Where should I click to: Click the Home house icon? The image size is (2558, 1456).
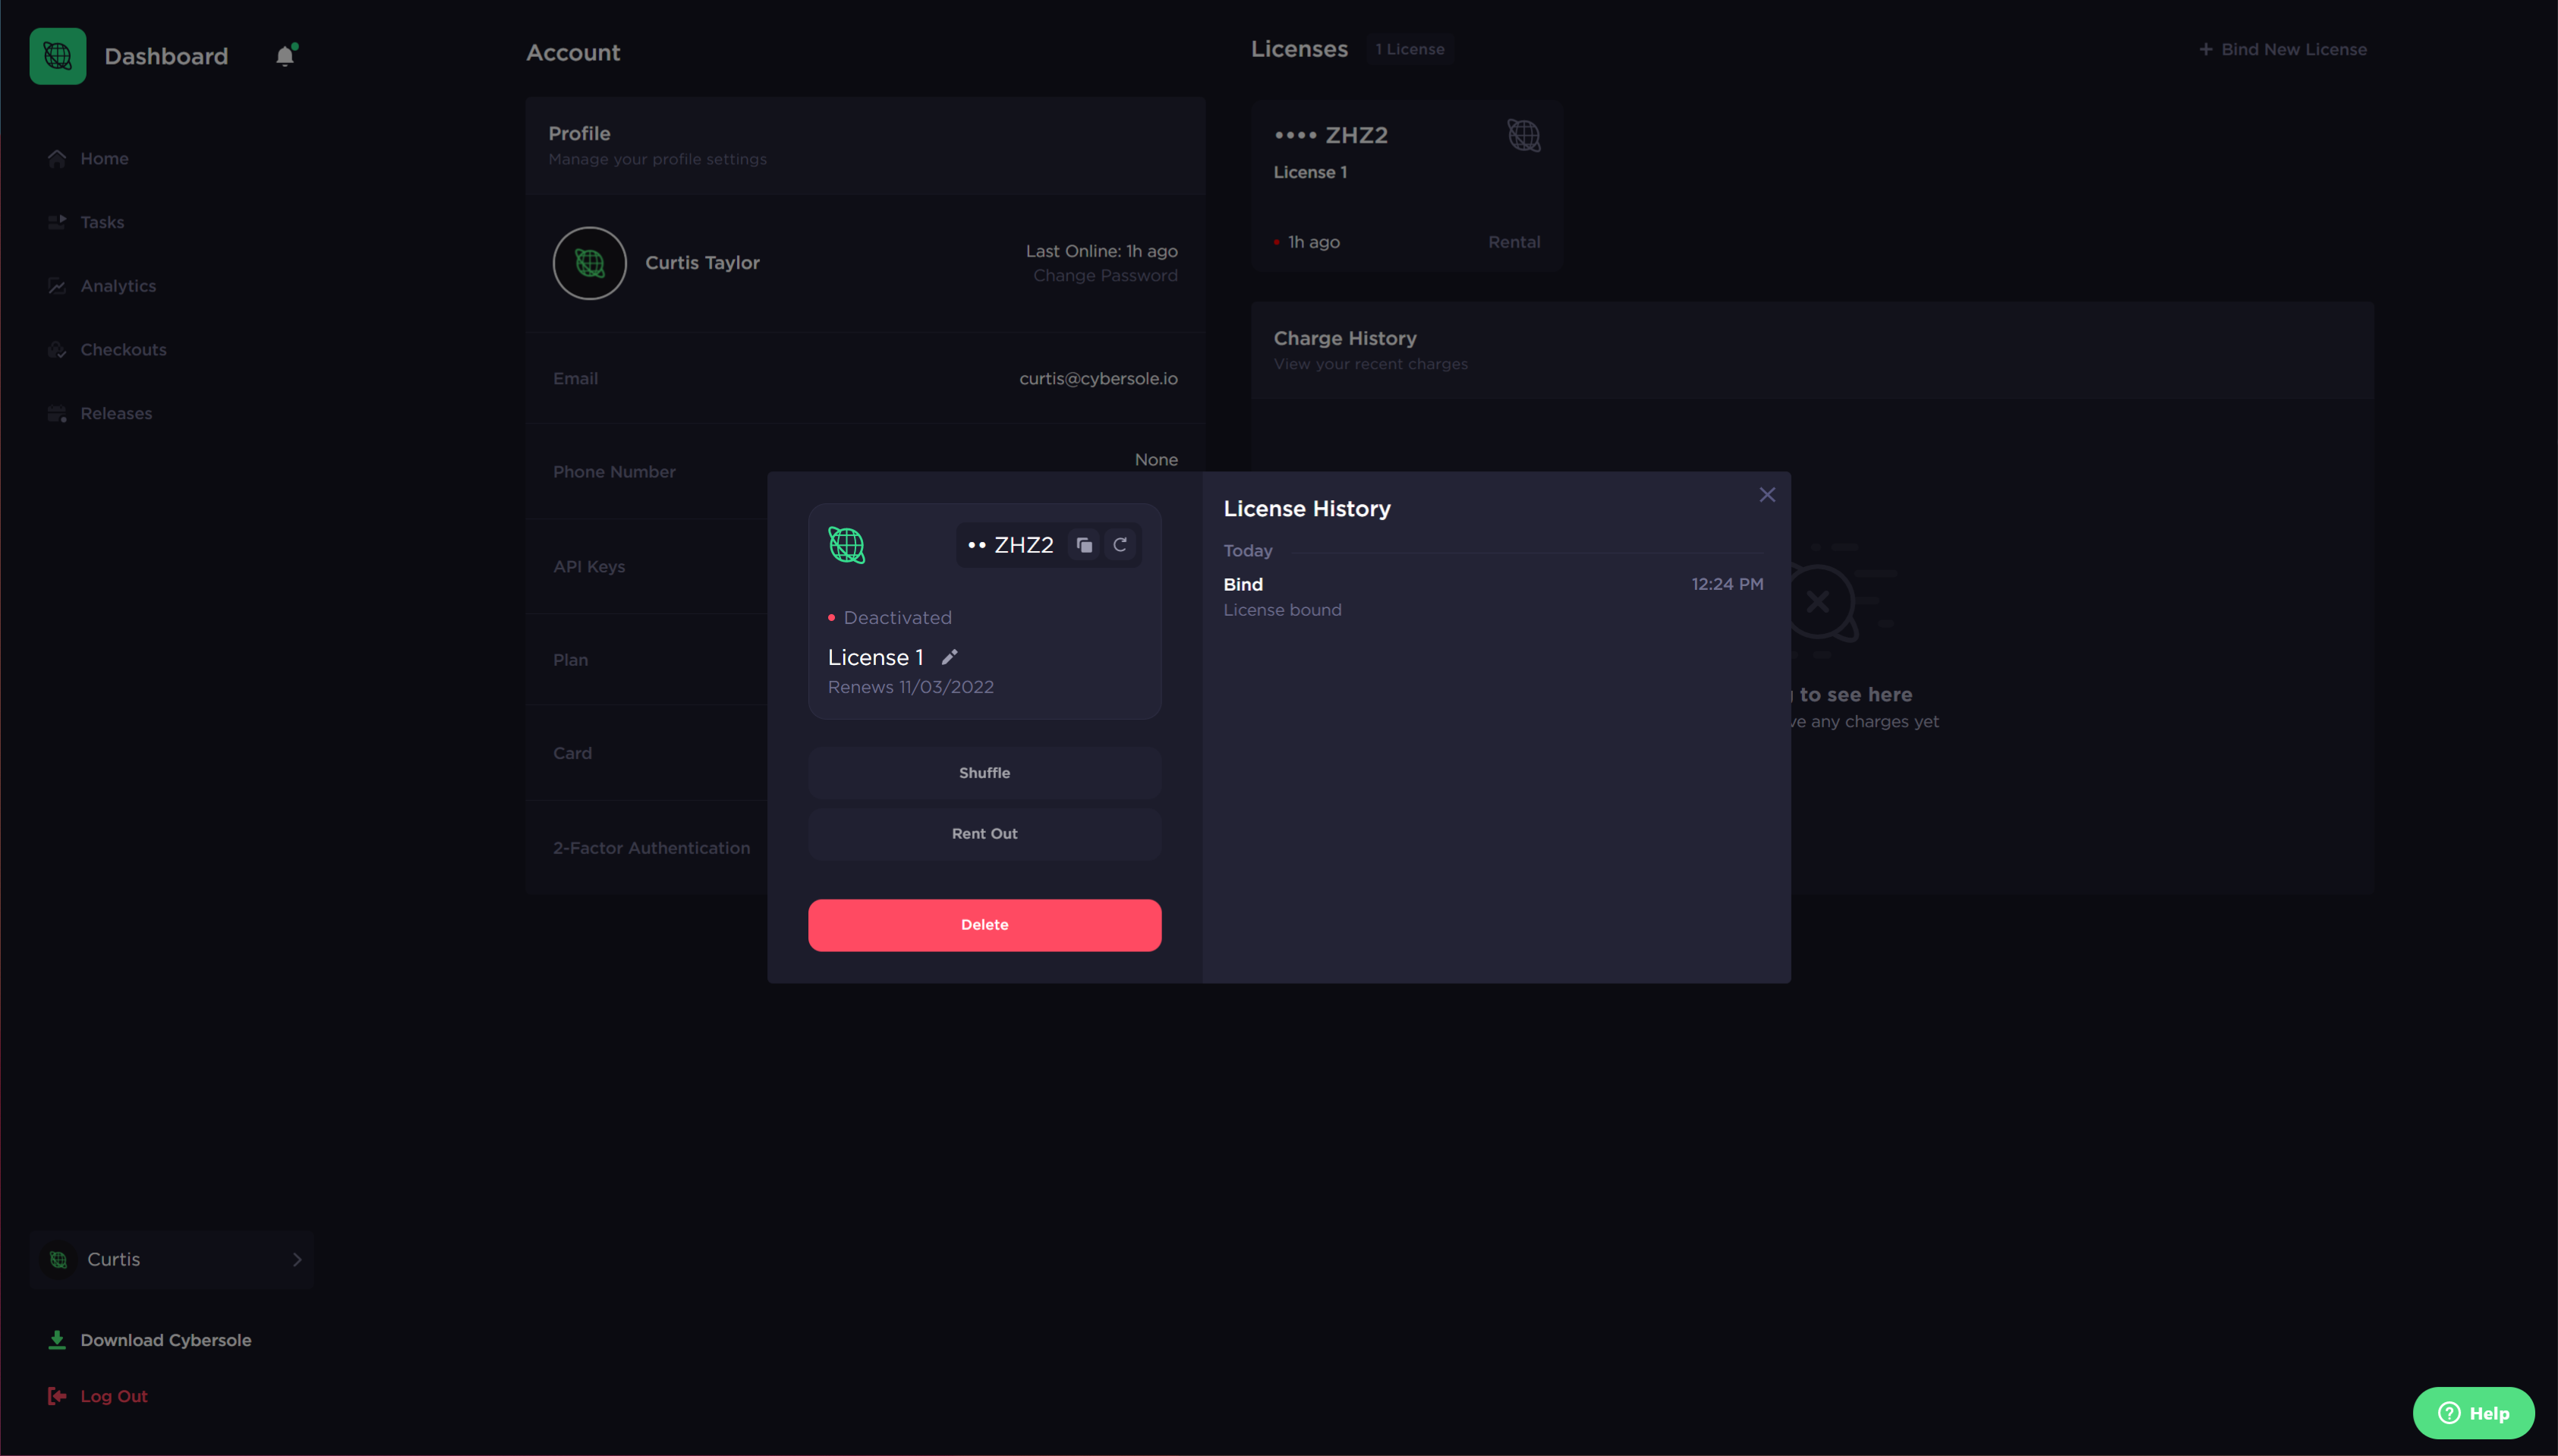tap(57, 158)
